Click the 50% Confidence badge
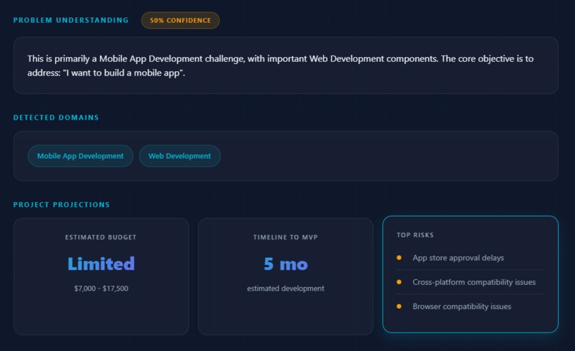The image size is (575, 351). [x=180, y=21]
